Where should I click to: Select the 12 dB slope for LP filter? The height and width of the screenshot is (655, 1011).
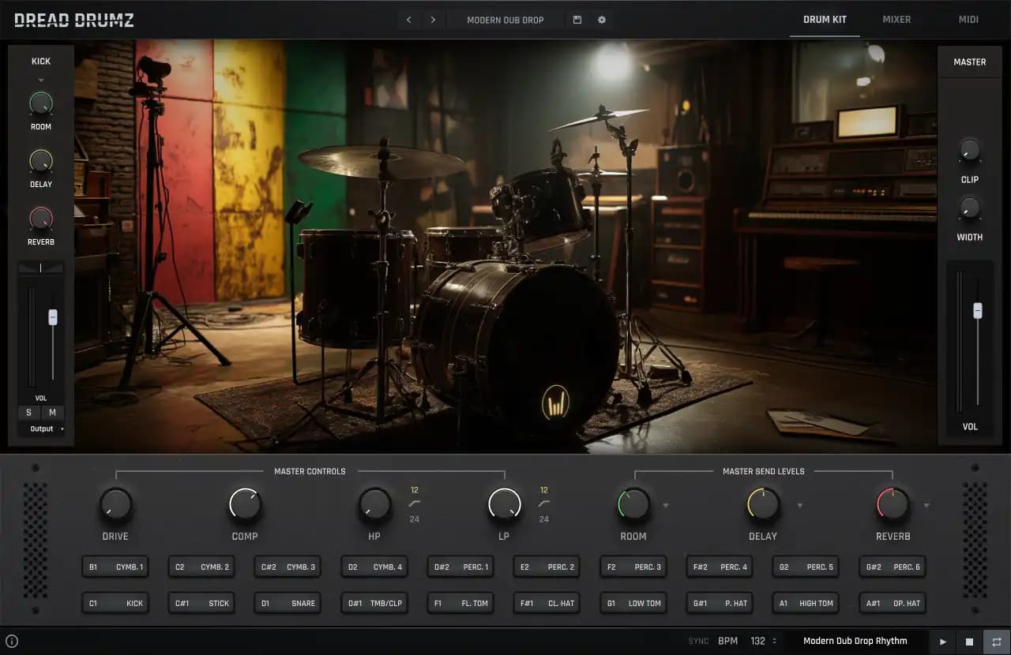[544, 490]
